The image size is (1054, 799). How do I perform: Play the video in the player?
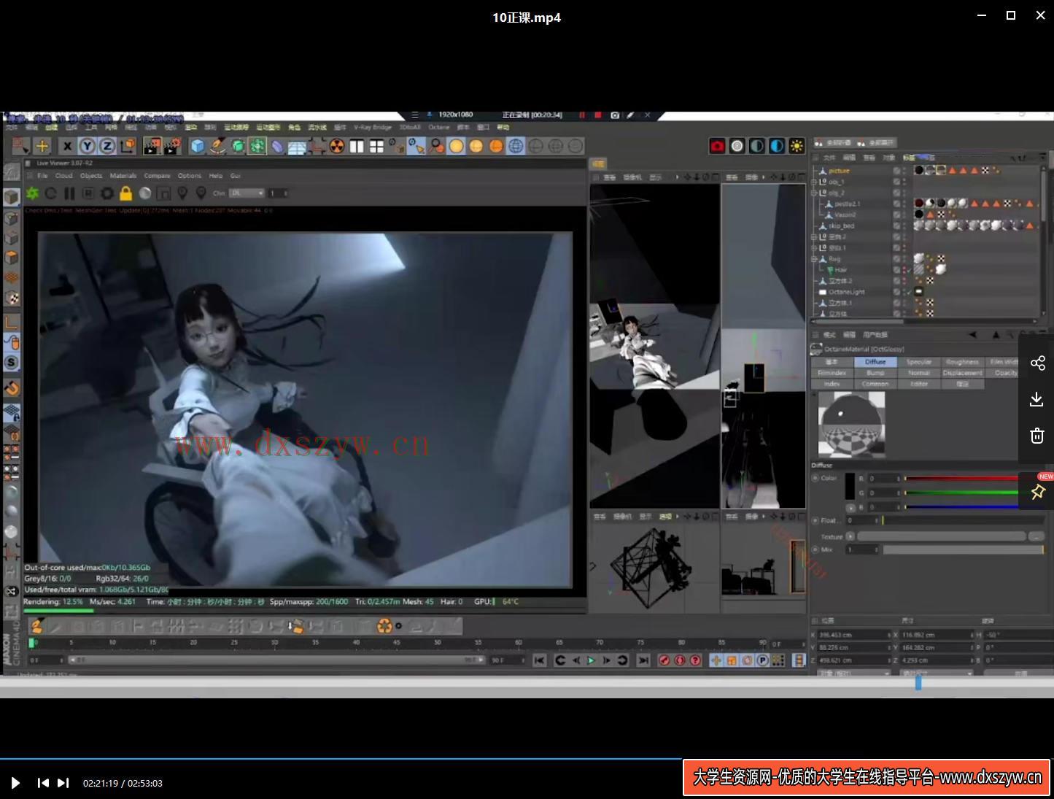15,783
